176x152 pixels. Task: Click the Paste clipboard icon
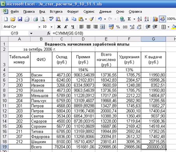tap(81, 19)
